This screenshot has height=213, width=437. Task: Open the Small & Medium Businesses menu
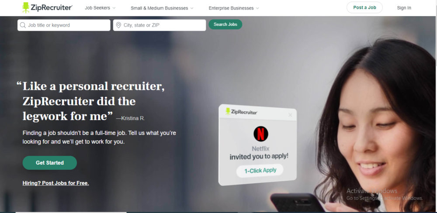162,8
